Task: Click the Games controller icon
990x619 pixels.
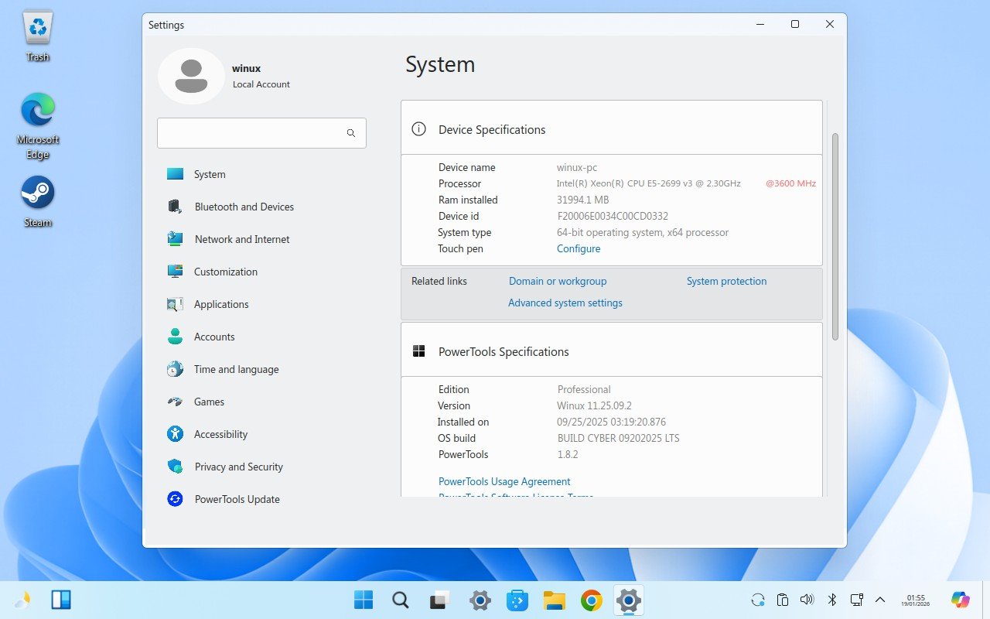Action: [176, 402]
